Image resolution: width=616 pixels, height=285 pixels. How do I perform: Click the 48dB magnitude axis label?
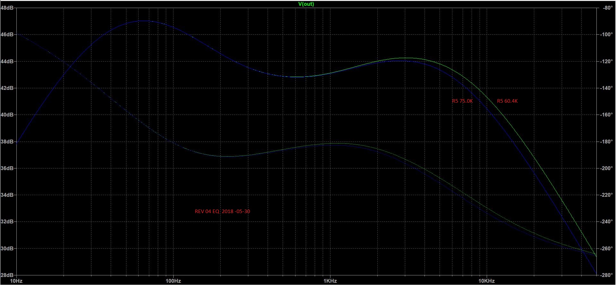coord(7,8)
